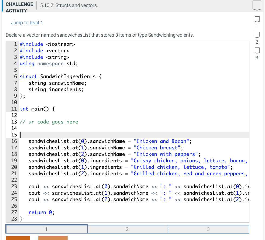The image size is (265, 240).
Task: Click the cout statement on line 24
Action: coord(139,193)
